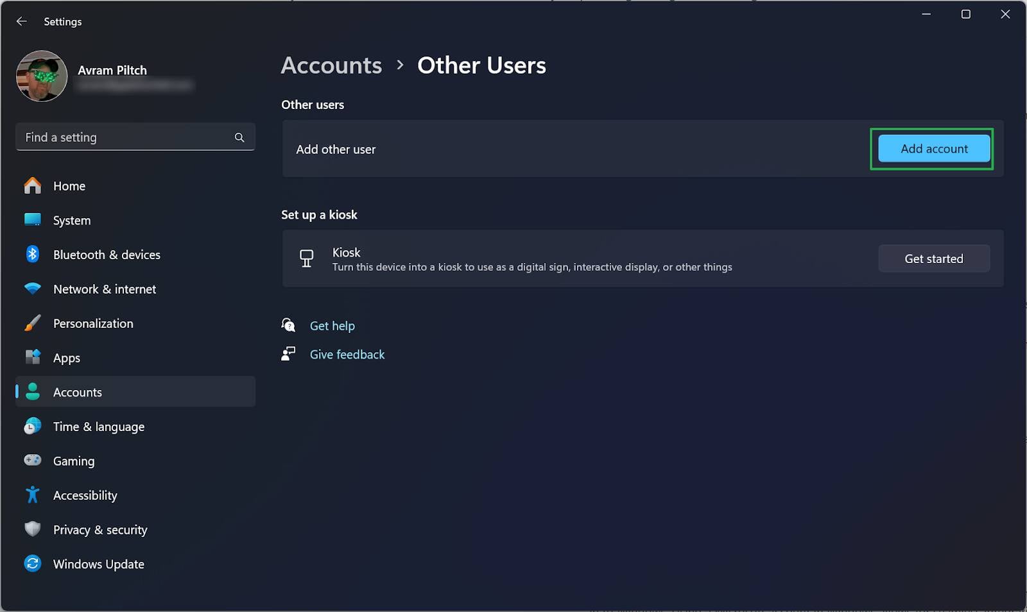Click the Personalization paintbrush icon
1027x612 pixels.
point(32,323)
